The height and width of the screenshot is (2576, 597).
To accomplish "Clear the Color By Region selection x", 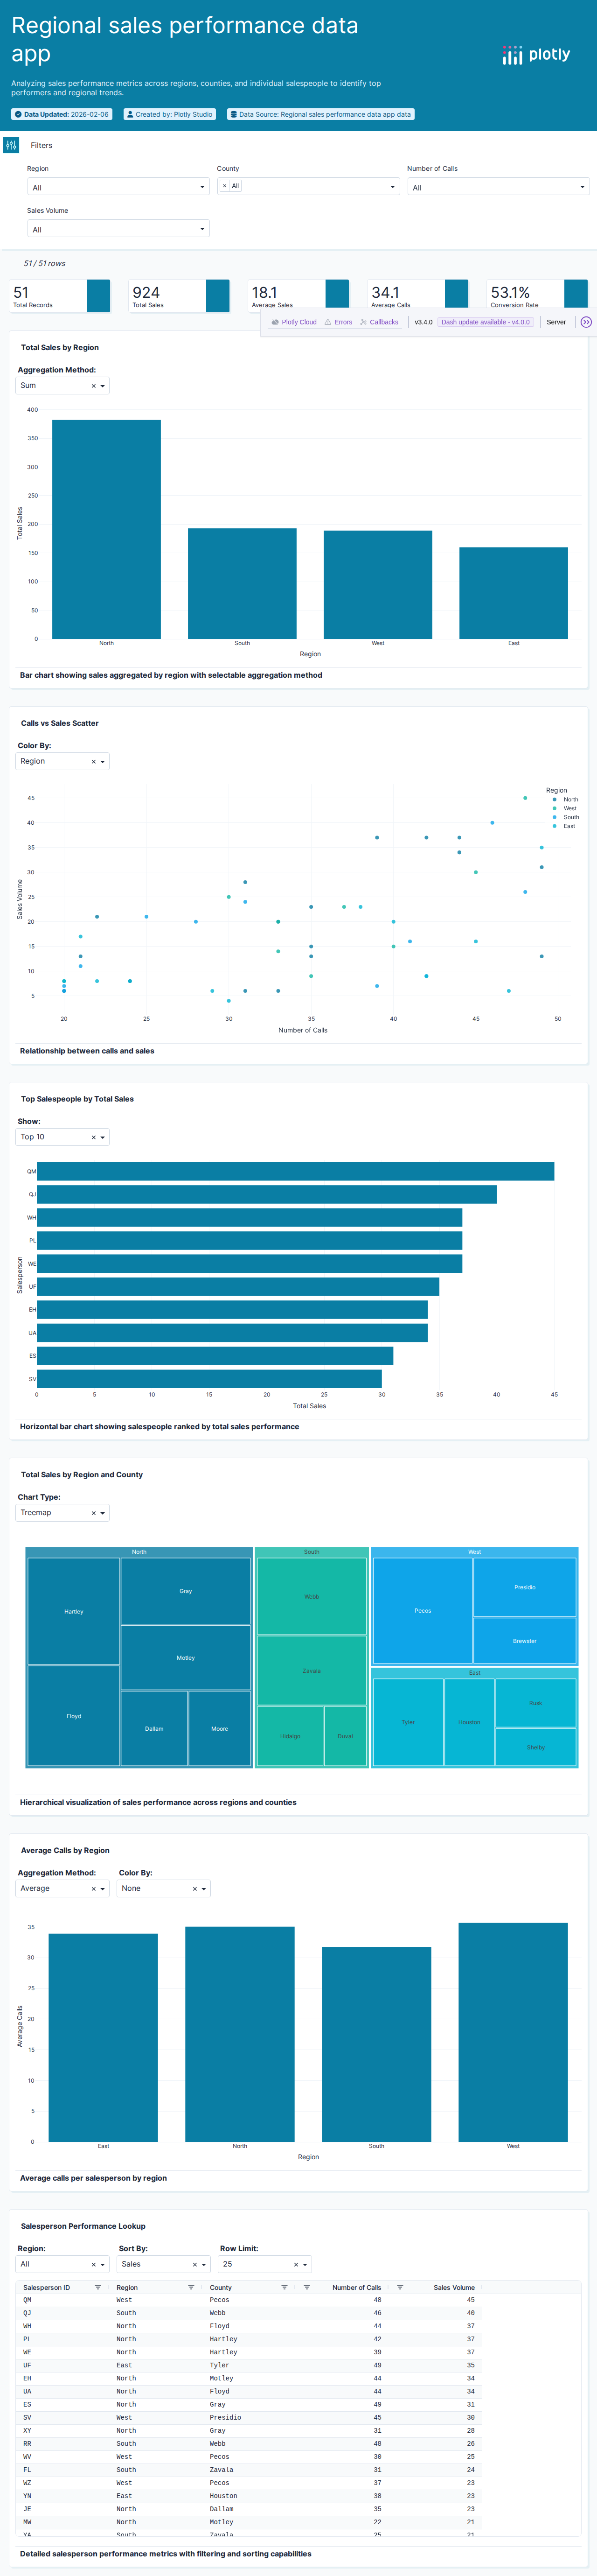I will click(x=94, y=762).
